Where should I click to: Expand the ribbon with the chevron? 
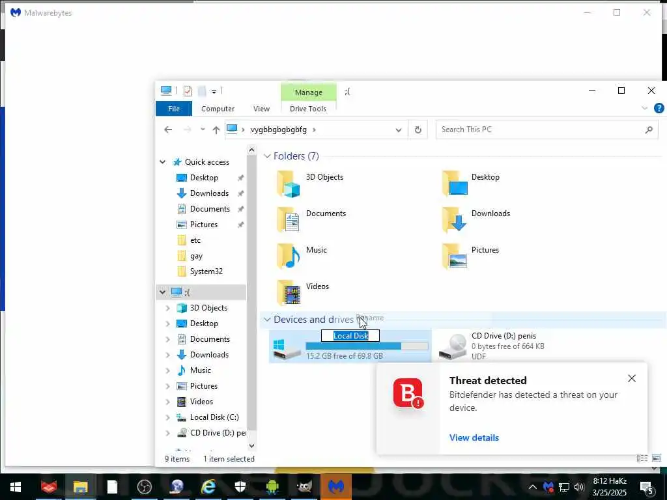click(x=644, y=109)
